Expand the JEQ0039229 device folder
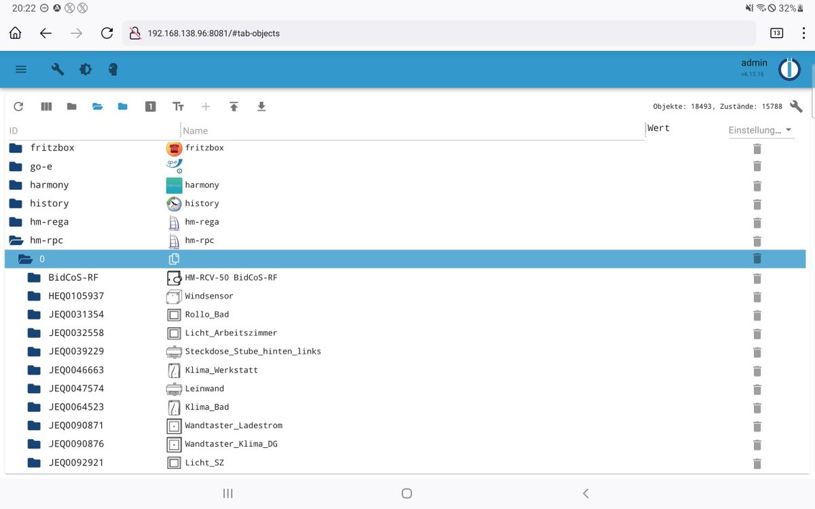This screenshot has height=509, width=815. pyautogui.click(x=34, y=351)
